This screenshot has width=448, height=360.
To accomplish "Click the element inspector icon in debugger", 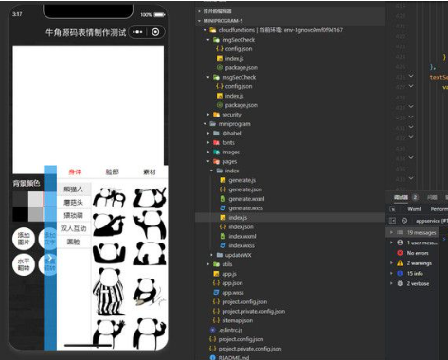I will click(x=392, y=209).
